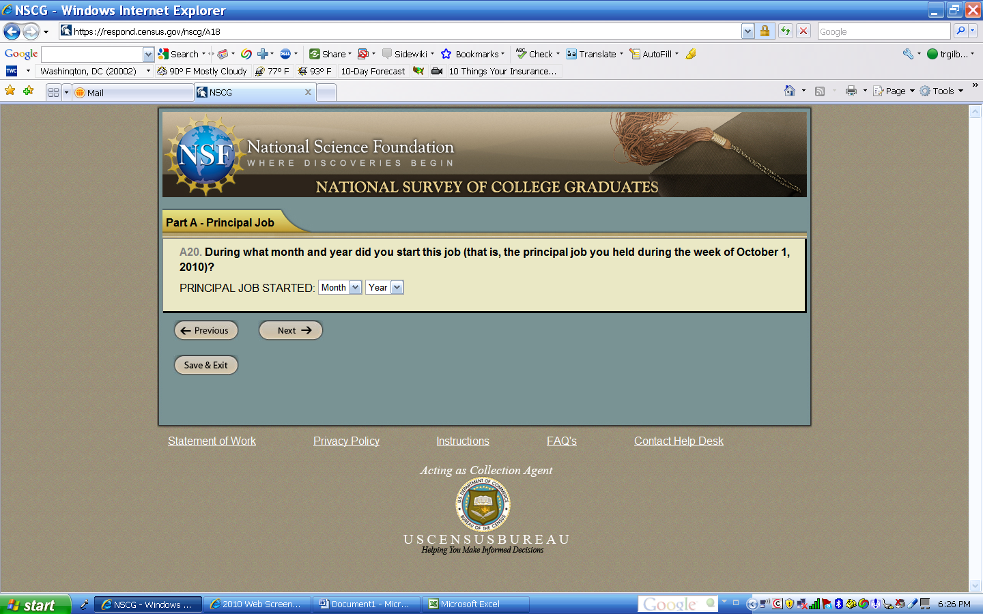Click the Print icon in command bar

tap(851, 91)
